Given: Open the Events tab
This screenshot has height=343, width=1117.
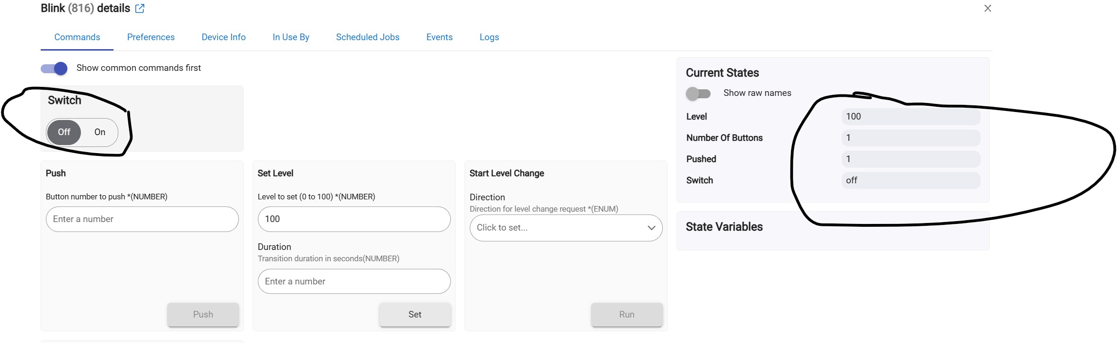Looking at the screenshot, I should tap(439, 37).
